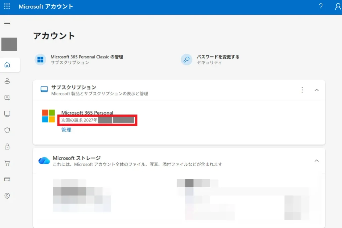Open the payment card icon in sidebar

tap(7, 179)
